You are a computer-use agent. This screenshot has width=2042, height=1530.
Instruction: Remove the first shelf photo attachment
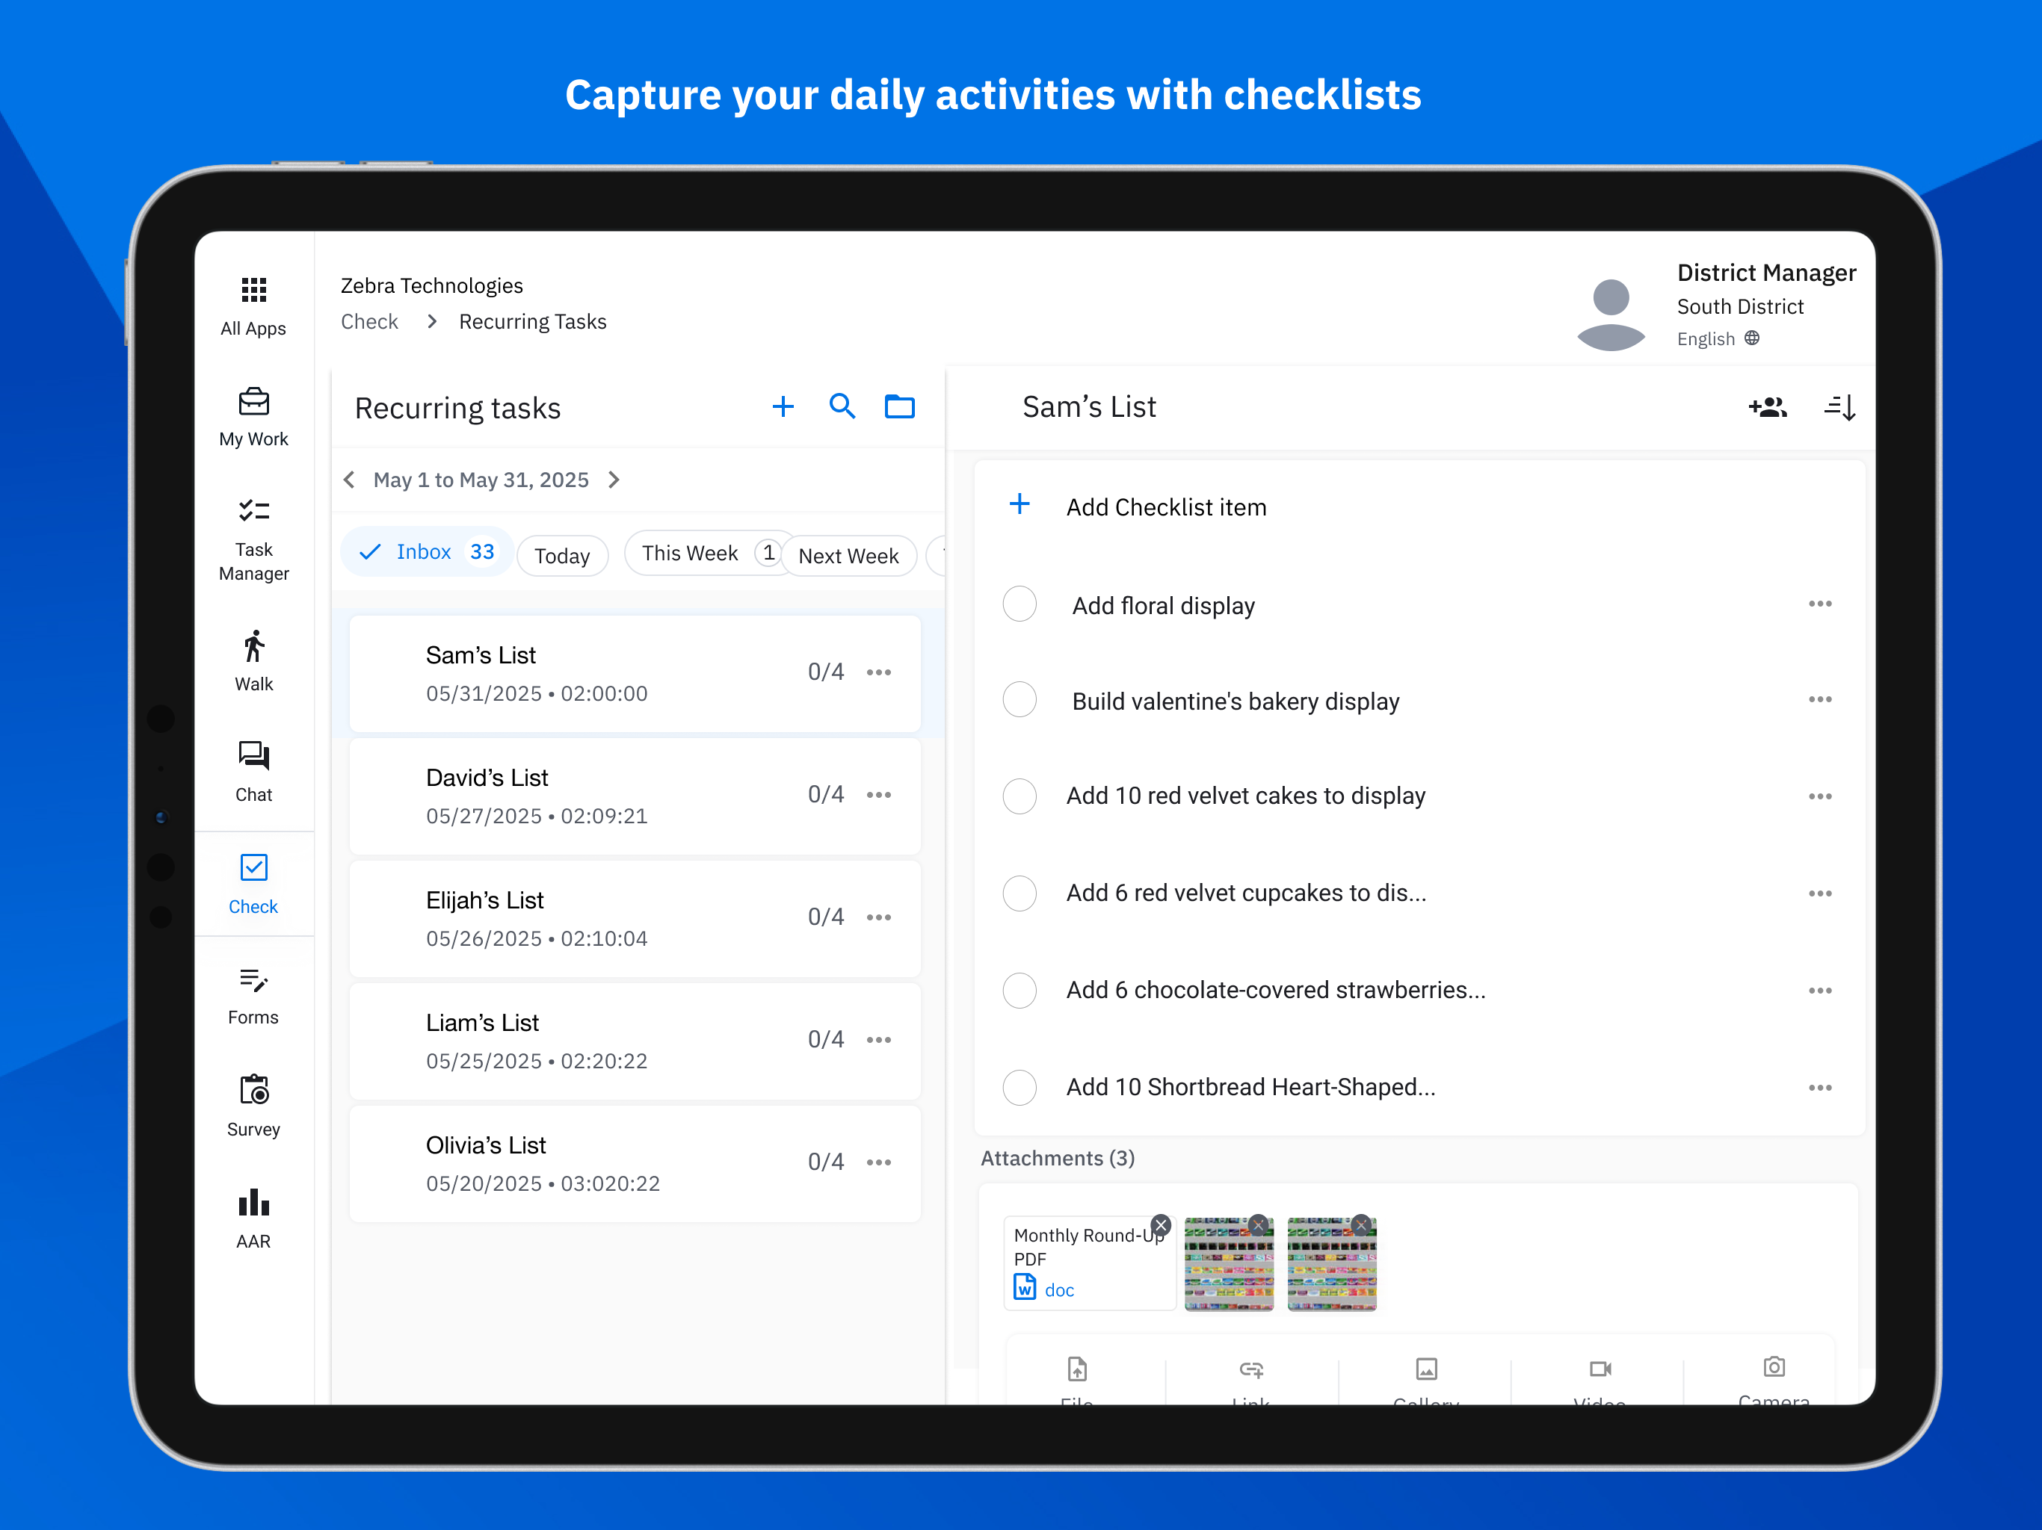click(x=1258, y=1225)
